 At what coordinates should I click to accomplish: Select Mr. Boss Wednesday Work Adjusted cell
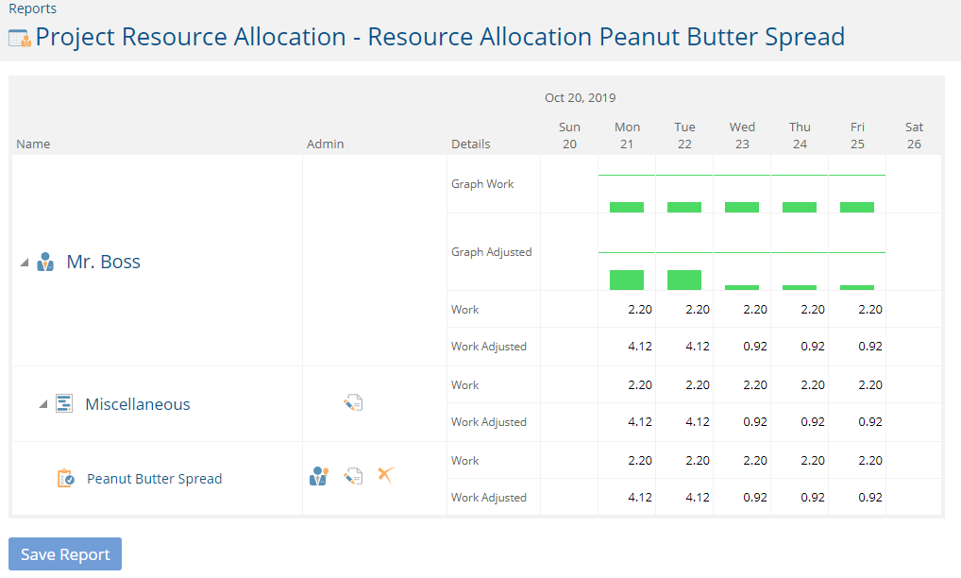coord(742,347)
